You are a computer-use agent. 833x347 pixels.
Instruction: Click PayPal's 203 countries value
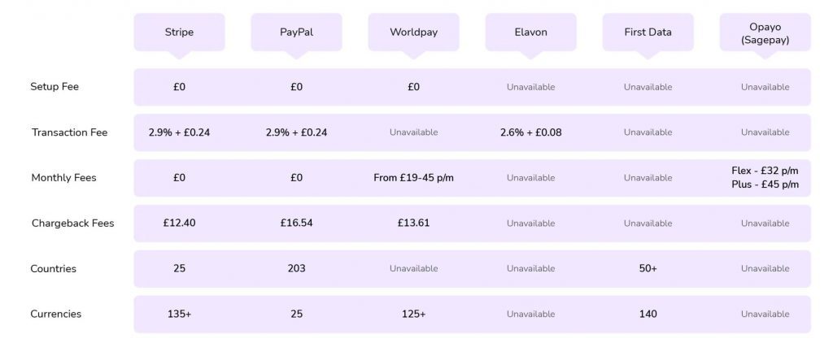pyautogui.click(x=296, y=268)
